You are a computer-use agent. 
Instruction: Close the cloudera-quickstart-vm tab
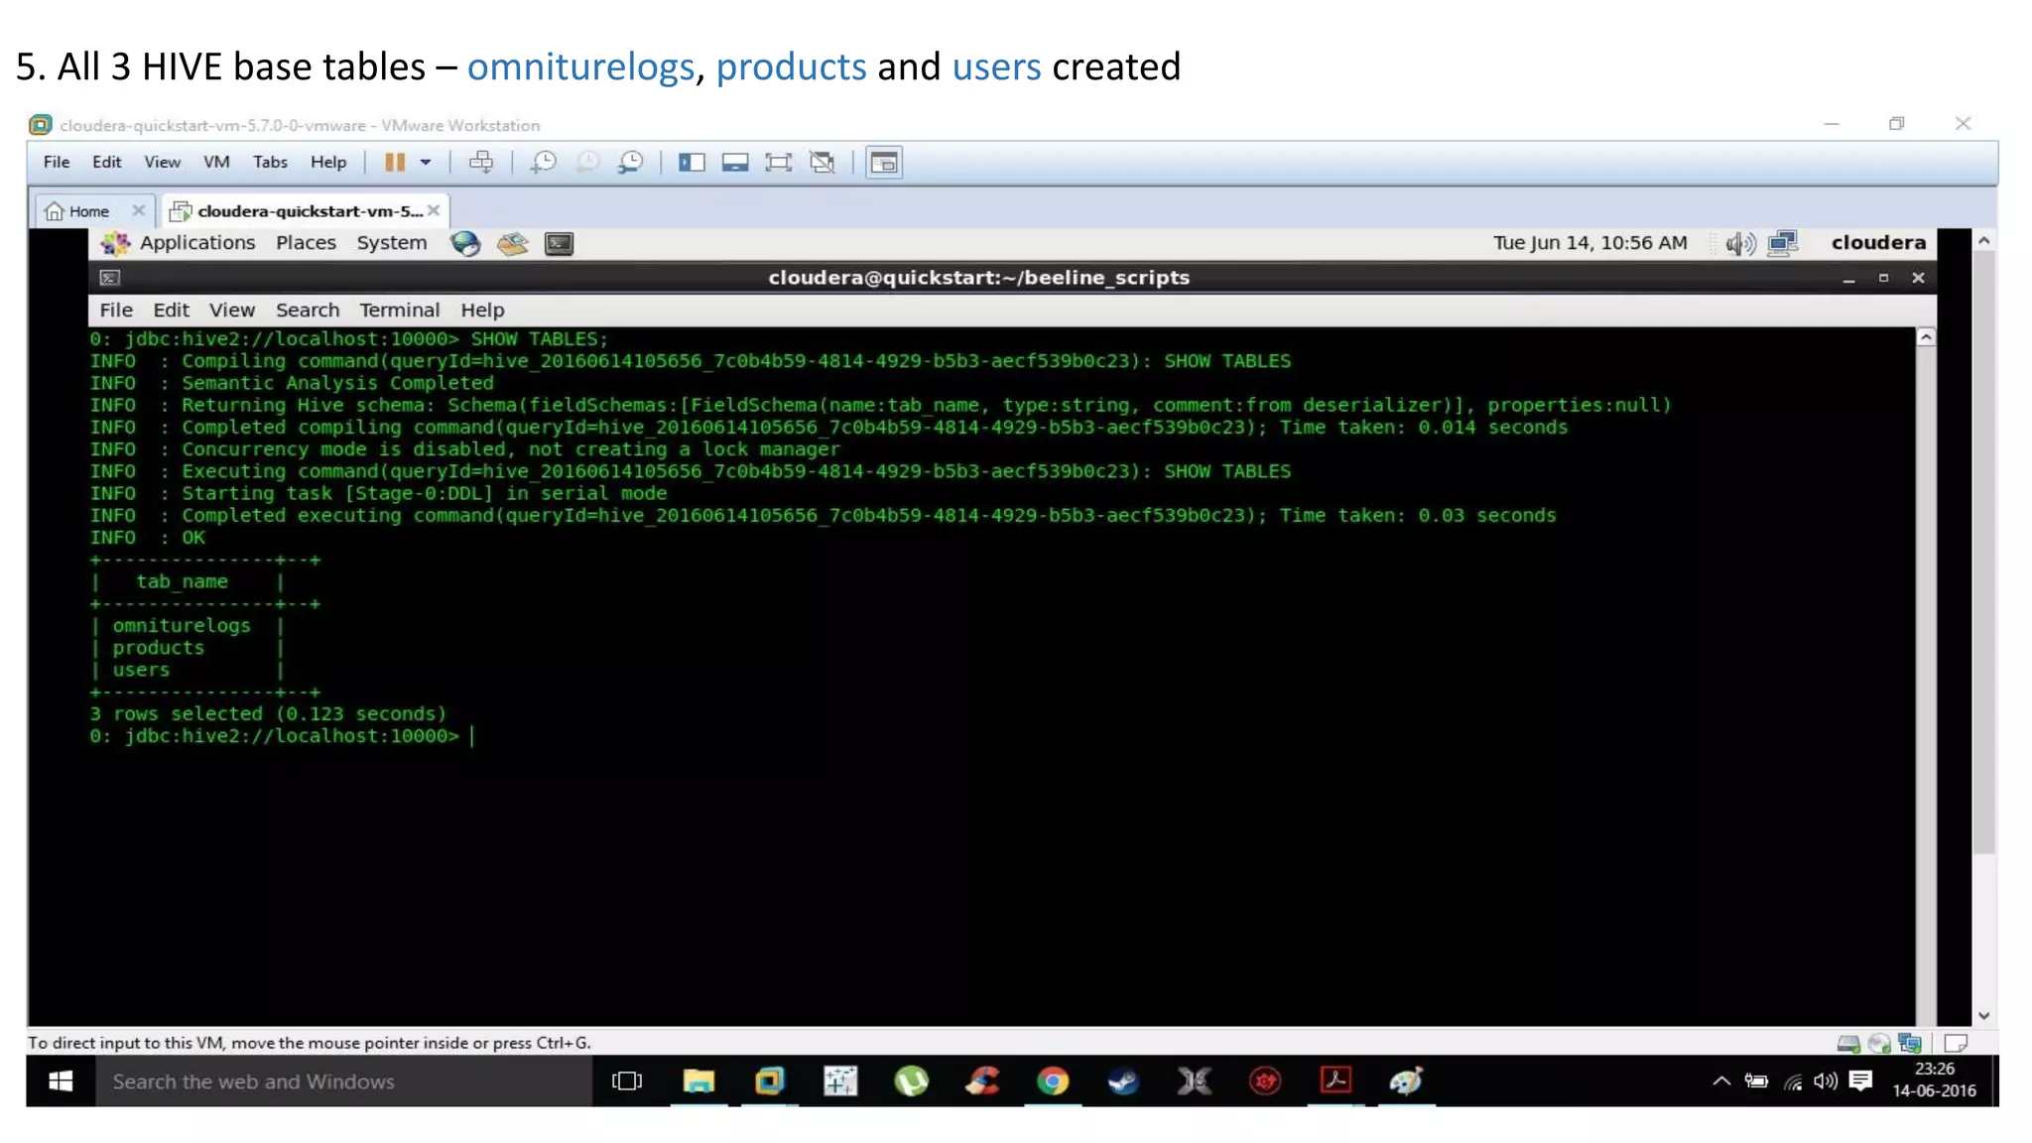434,210
